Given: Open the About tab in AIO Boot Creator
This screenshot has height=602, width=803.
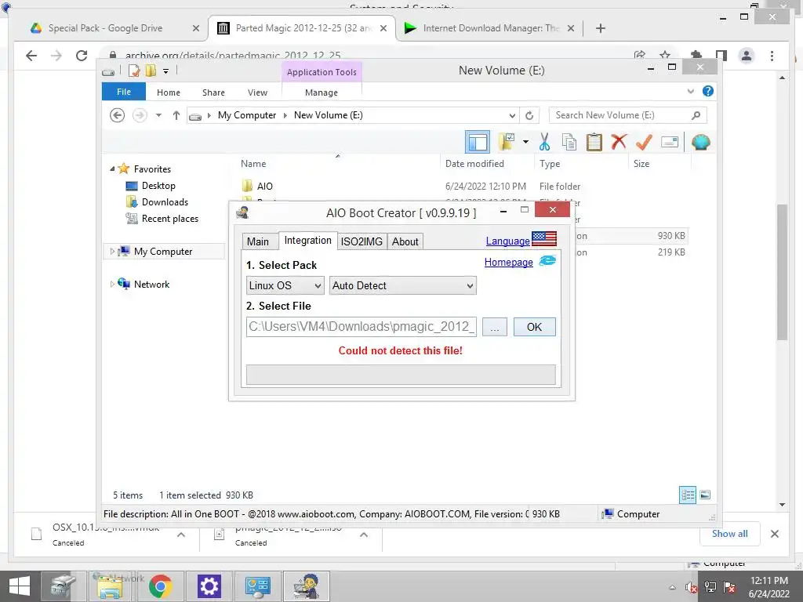Looking at the screenshot, I should pos(405,241).
